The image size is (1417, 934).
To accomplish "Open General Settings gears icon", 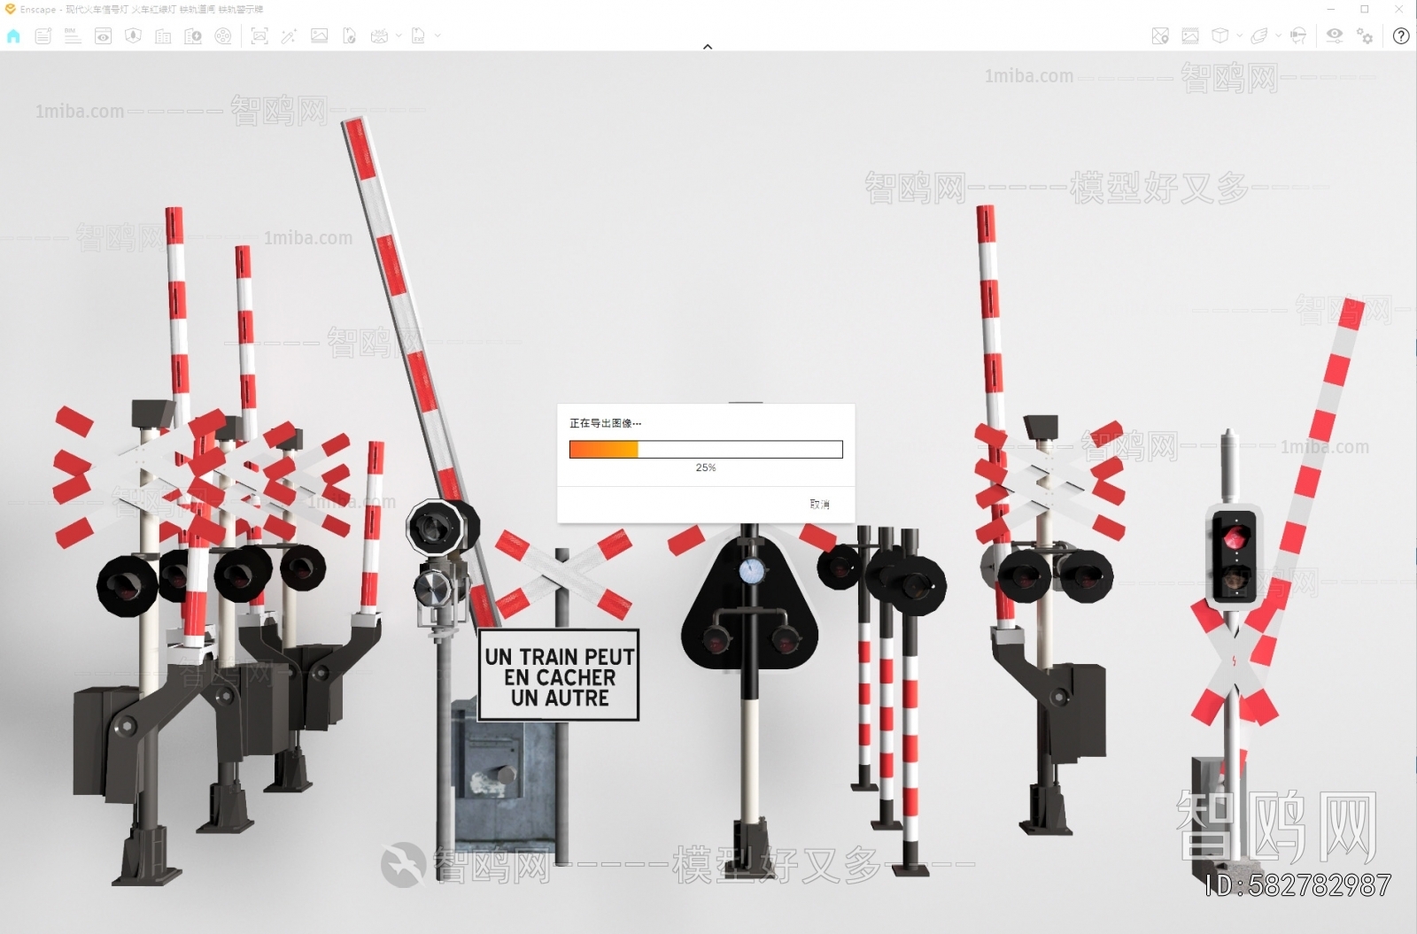I will (x=1365, y=36).
